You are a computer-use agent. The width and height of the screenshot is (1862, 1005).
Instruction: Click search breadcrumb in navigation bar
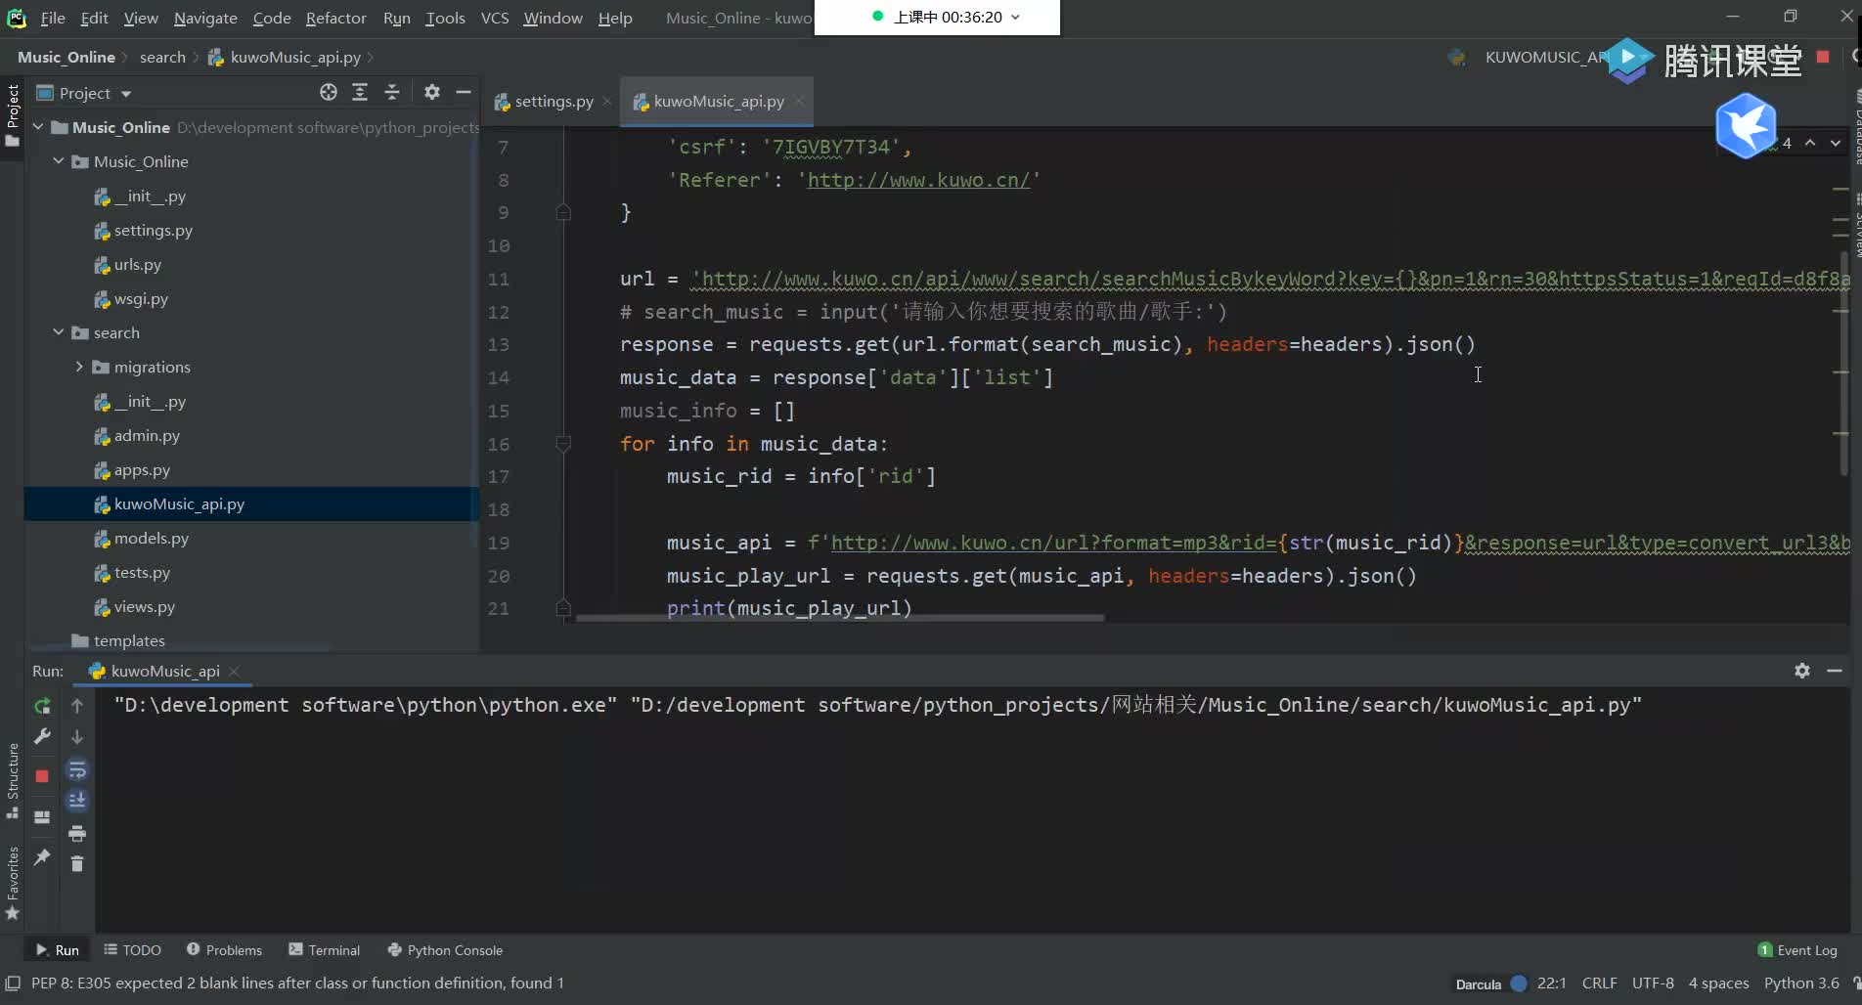(x=162, y=58)
